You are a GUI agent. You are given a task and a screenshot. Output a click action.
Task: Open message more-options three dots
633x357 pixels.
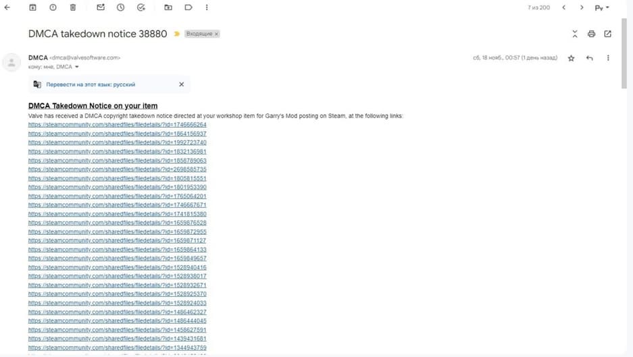pos(608,58)
